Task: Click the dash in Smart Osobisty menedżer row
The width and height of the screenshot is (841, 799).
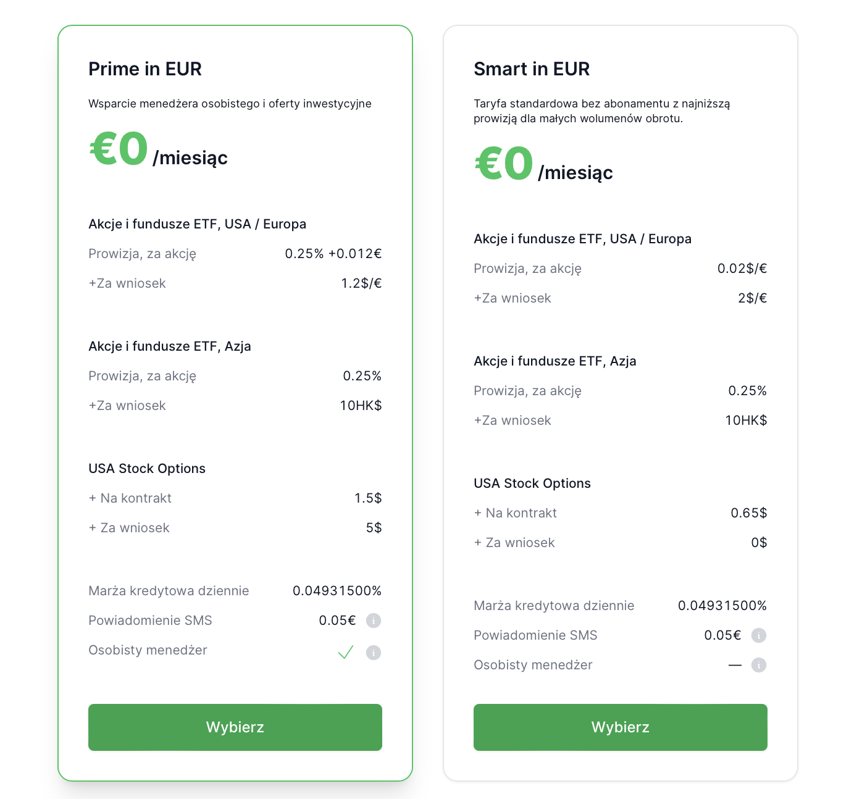Action: pos(734,666)
